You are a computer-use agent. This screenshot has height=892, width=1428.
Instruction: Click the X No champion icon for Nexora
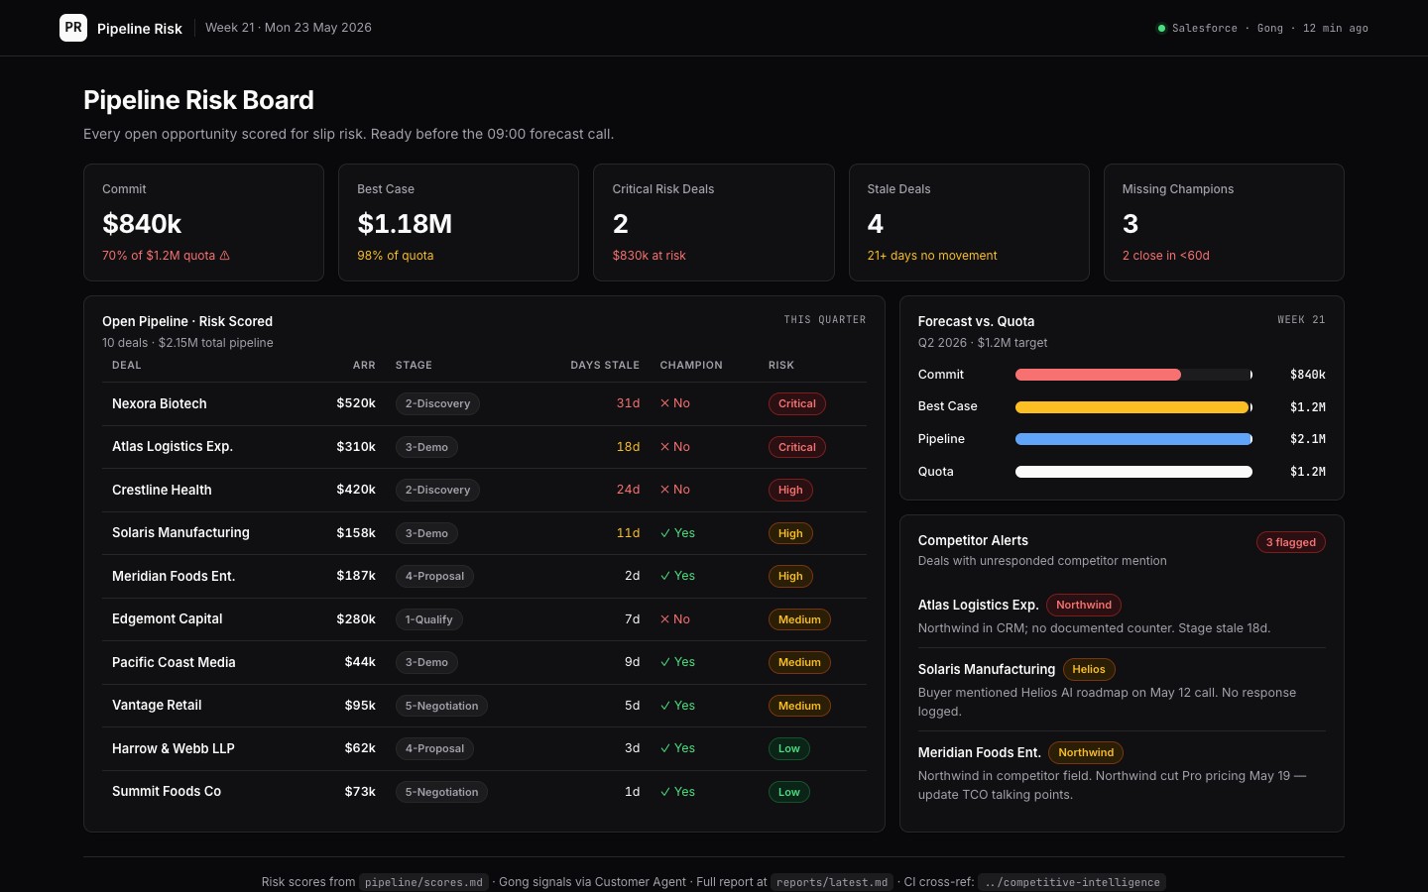click(675, 403)
